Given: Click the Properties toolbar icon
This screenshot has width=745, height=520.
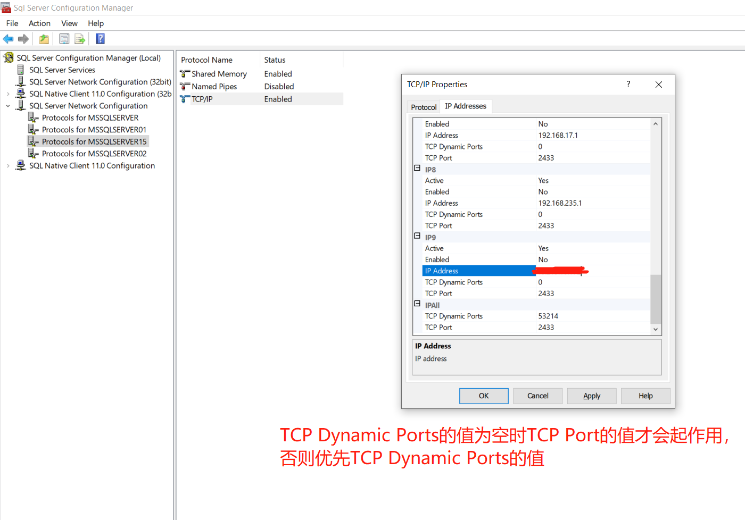Looking at the screenshot, I should [x=64, y=39].
